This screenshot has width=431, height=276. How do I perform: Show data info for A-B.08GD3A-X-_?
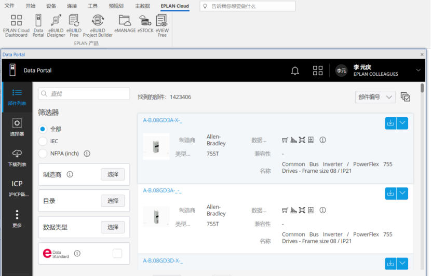(322, 140)
